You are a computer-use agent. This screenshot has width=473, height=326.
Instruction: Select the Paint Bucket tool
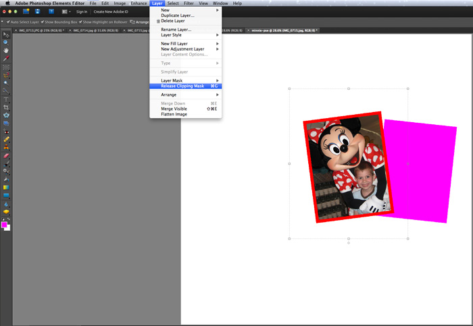tap(6, 180)
